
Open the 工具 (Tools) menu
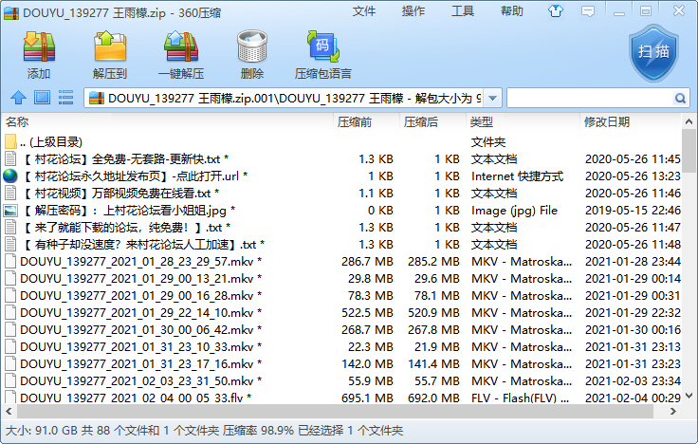[x=463, y=11]
